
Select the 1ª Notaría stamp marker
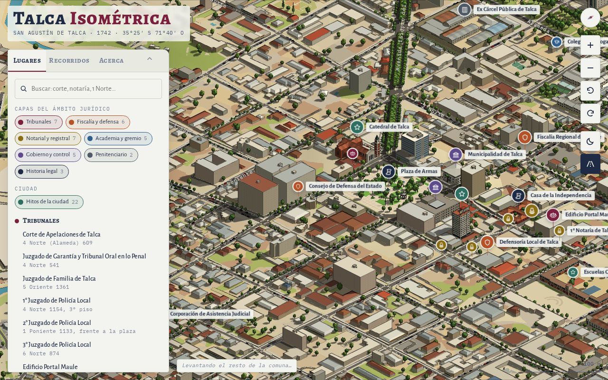pyautogui.click(x=560, y=230)
